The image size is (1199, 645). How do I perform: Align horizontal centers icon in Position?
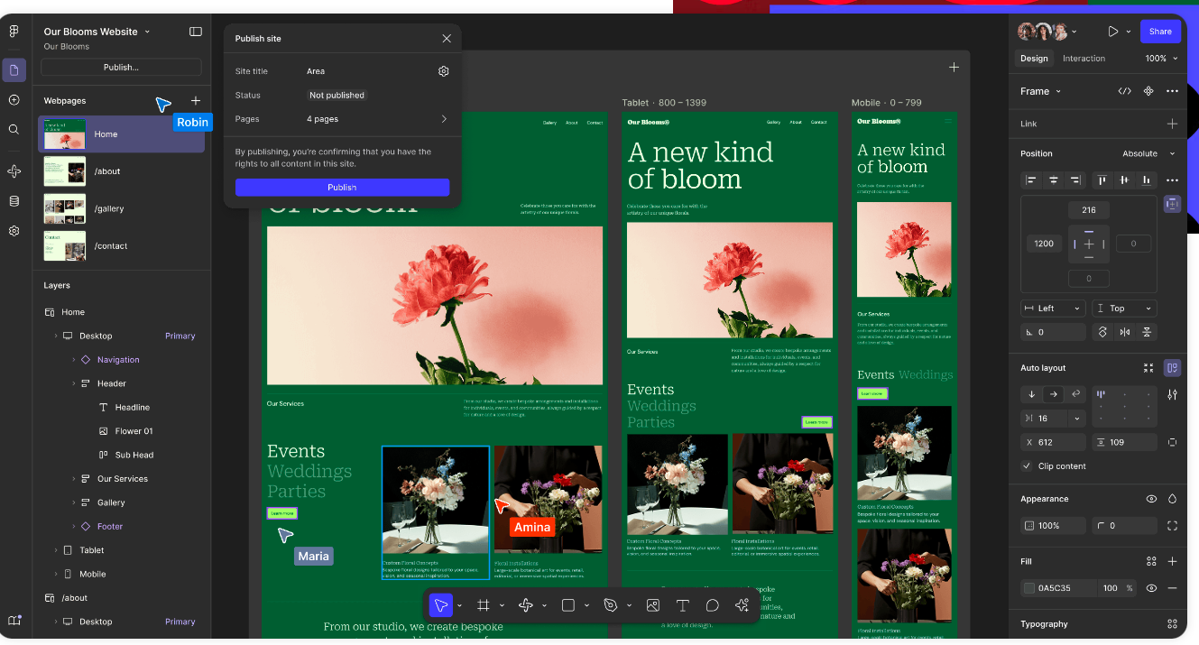point(1053,180)
